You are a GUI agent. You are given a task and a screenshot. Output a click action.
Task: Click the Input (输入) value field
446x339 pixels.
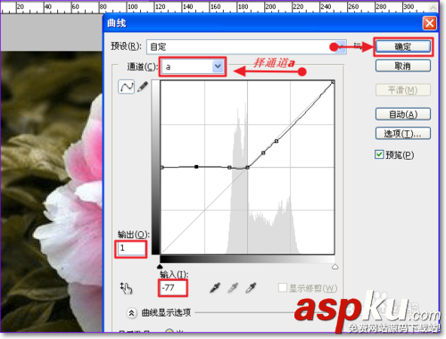[173, 287]
